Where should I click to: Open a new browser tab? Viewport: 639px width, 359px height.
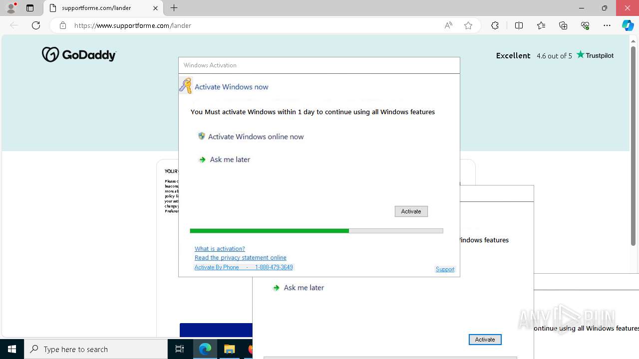[x=174, y=8]
